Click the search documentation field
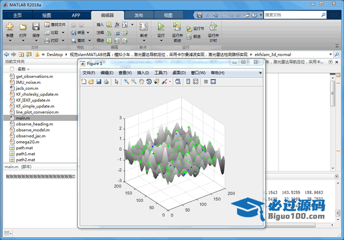 295,15
